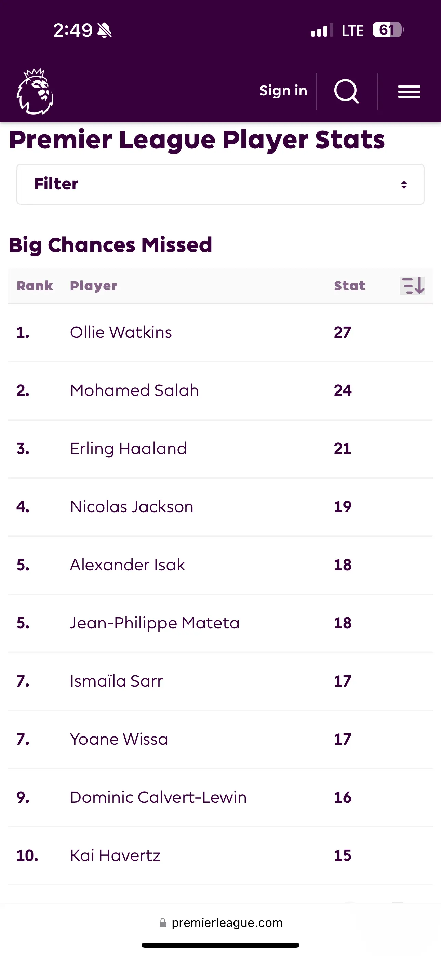Screen dimensions: 441x956
Task: Click the Sign in link
Action: click(283, 91)
